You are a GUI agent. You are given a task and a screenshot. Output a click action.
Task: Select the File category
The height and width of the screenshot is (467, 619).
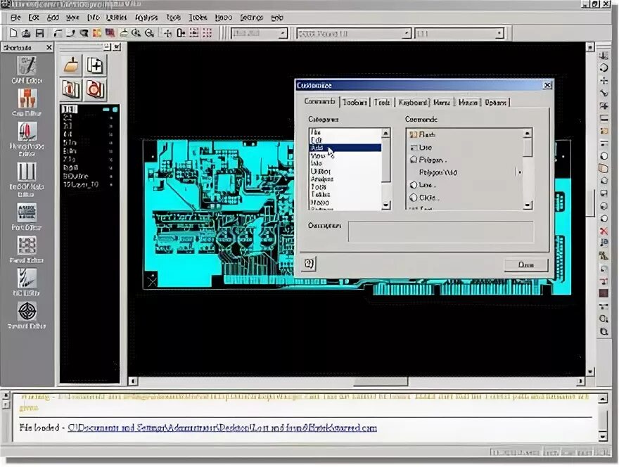[345, 132]
